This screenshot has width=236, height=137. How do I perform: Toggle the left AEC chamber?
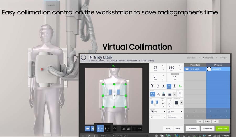click(x=152, y=102)
